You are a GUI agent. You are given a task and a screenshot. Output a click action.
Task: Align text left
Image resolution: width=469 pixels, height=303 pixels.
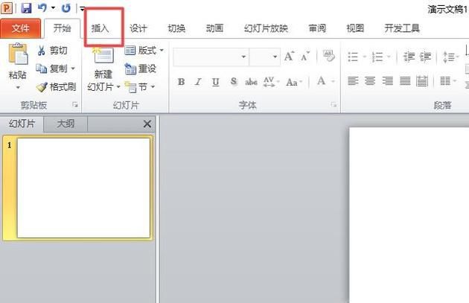353,80
